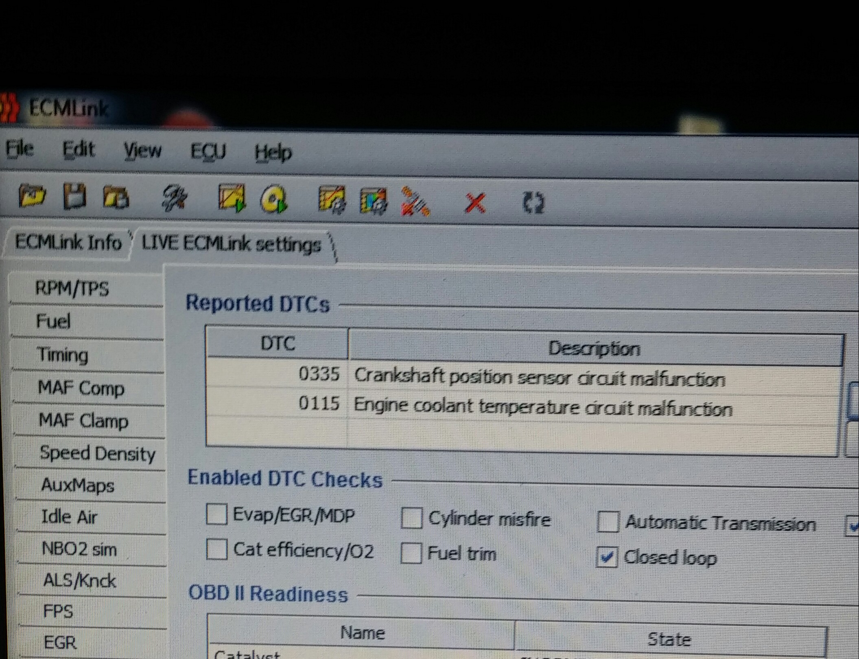Click the red X toolbar icon
Viewport: 859px width, 659px height.
pyautogui.click(x=474, y=202)
